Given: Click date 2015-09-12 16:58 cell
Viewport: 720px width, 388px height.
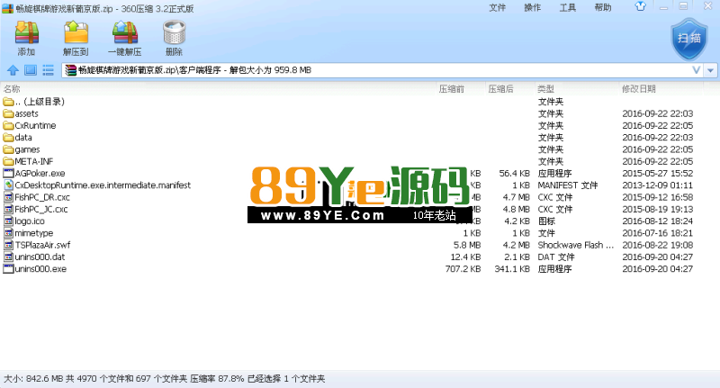Looking at the screenshot, I should click(x=658, y=197).
